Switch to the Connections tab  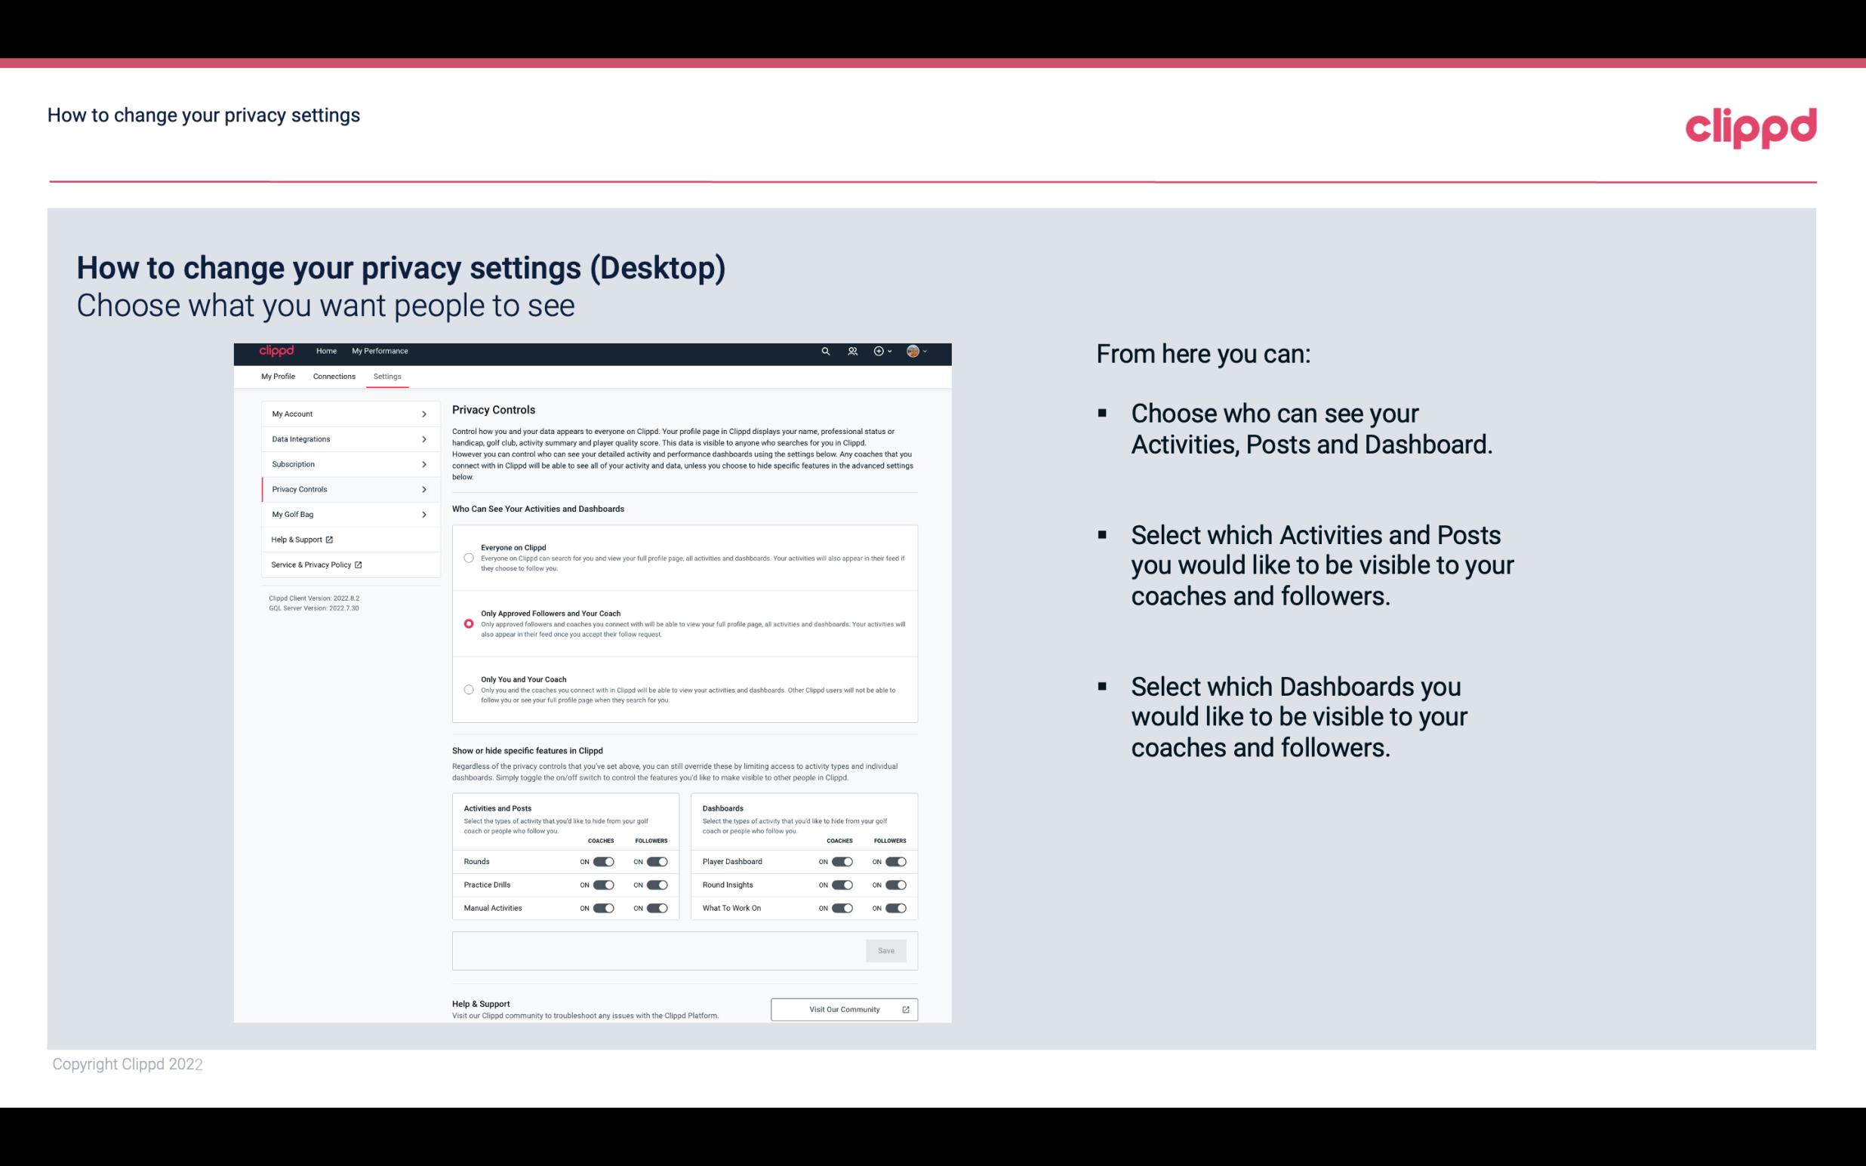(x=333, y=376)
